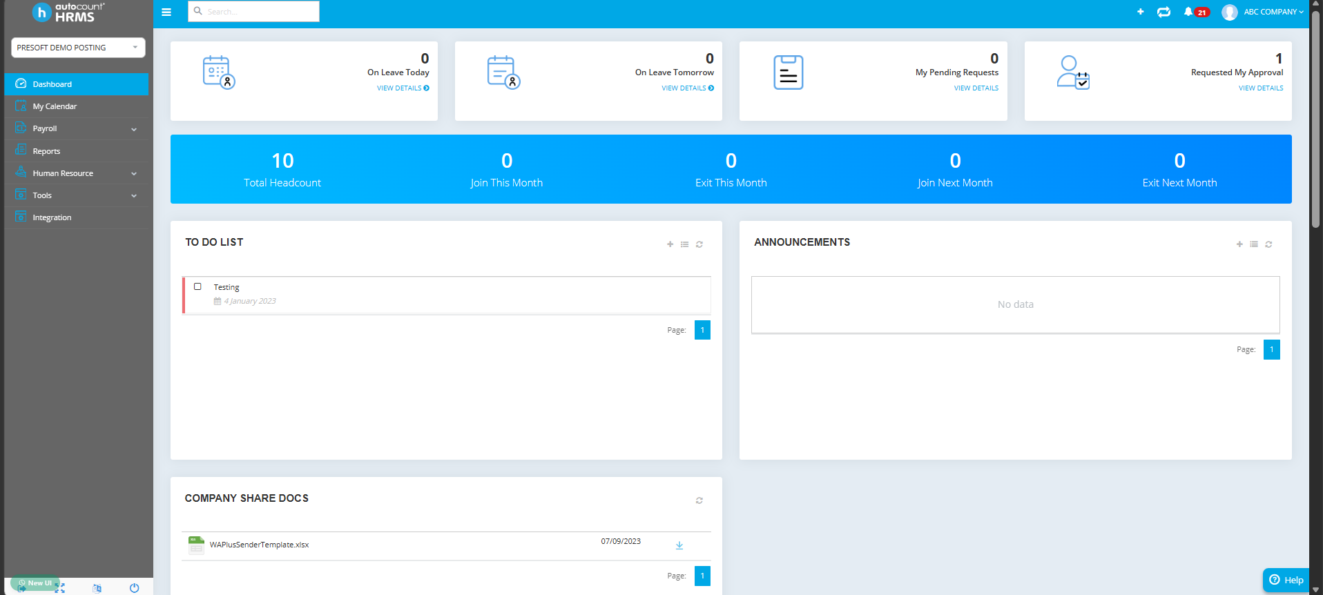
Task: Refresh the Company Share Docs panel
Action: click(x=699, y=500)
